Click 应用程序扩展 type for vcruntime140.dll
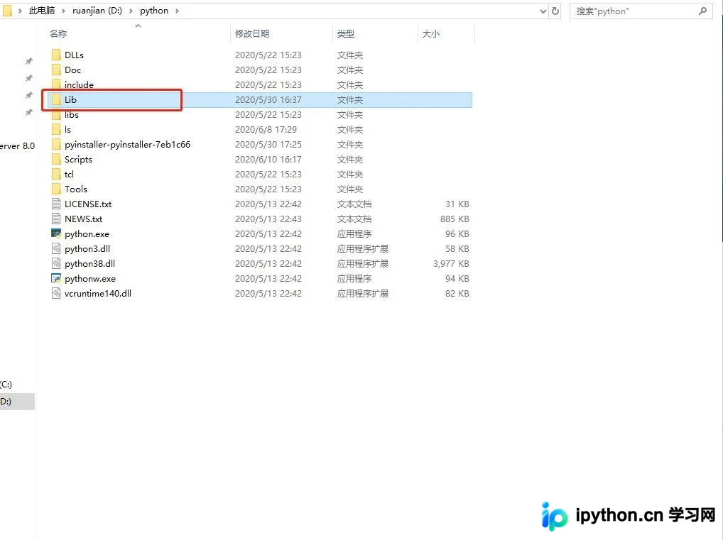The width and height of the screenshot is (723, 540). tap(363, 294)
